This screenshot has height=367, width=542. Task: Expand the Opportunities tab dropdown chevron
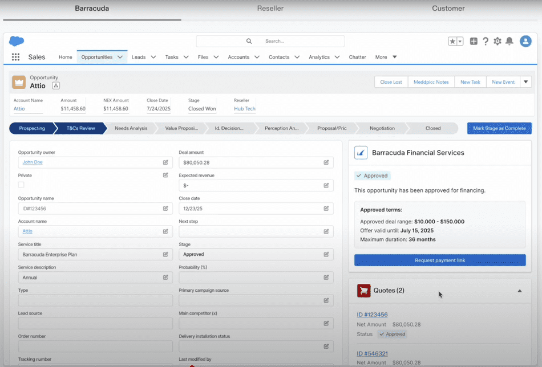[120, 57]
